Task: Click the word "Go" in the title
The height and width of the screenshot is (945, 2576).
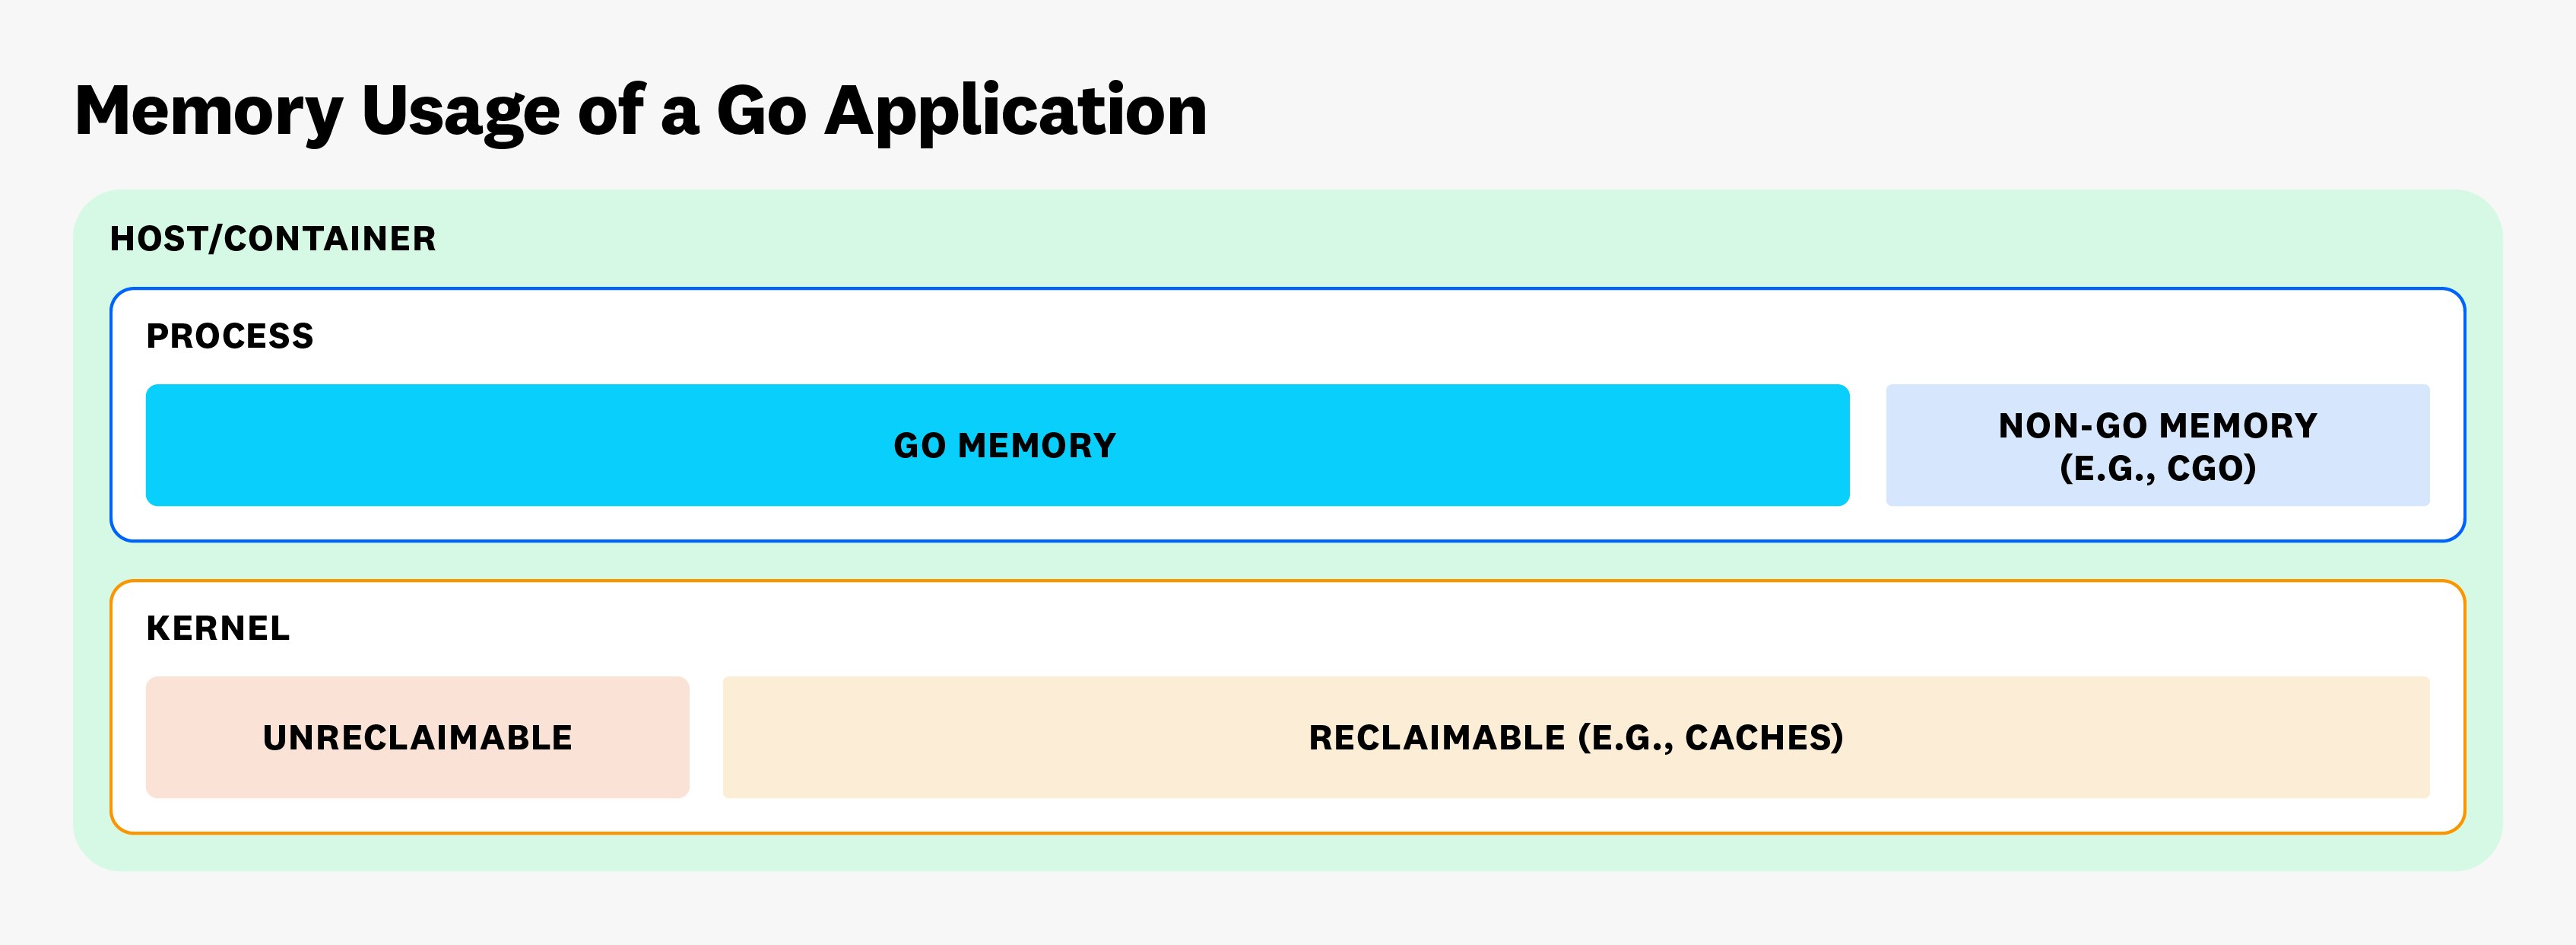Action: [x=761, y=110]
